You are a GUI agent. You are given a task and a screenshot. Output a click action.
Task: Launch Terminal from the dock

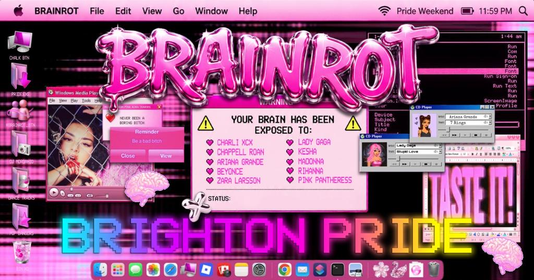click(337, 270)
